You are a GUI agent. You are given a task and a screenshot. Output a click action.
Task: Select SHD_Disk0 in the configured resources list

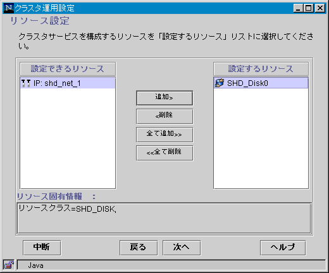[261, 83]
